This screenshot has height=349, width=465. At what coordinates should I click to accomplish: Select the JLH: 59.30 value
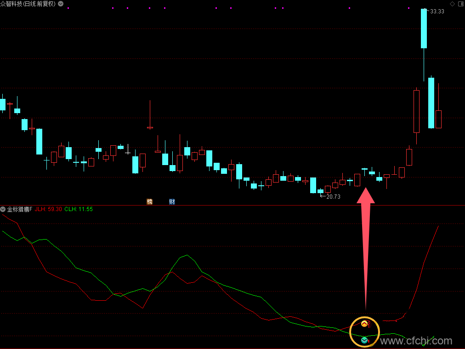click(48, 209)
